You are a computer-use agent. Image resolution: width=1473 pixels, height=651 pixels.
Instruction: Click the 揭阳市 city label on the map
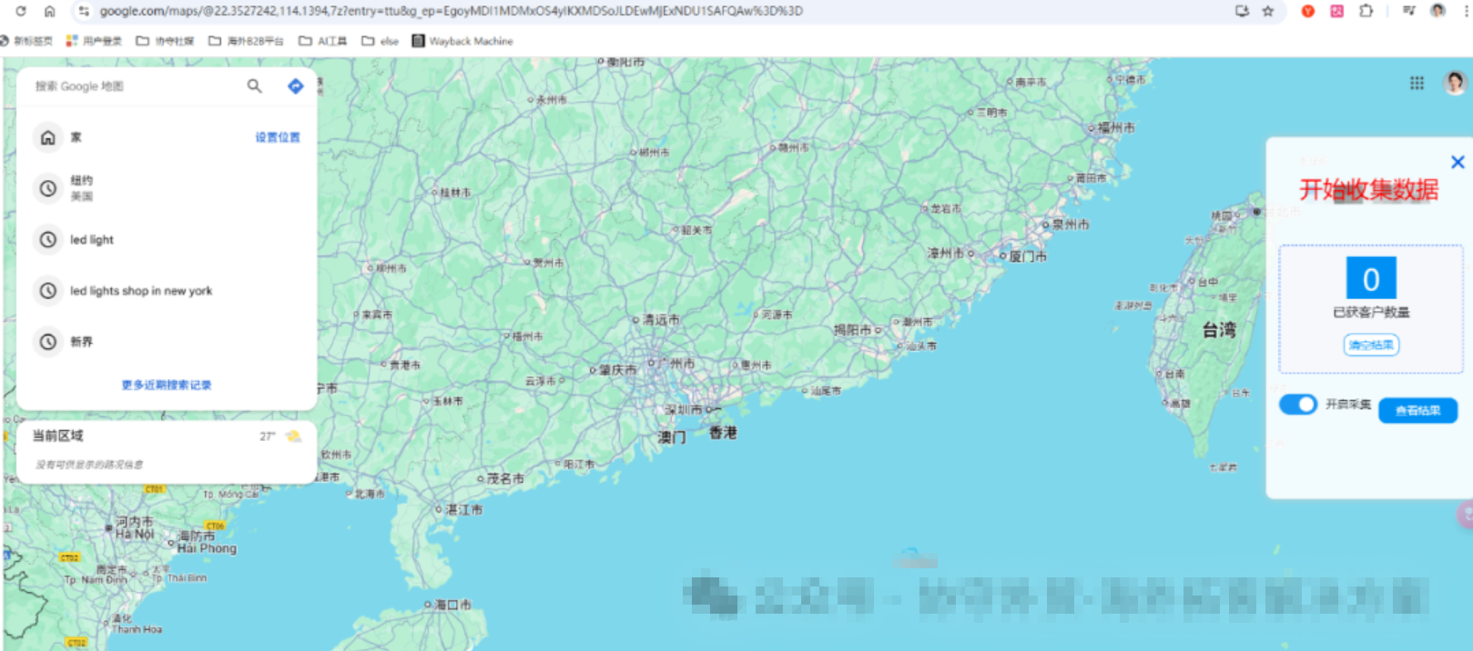point(853,330)
